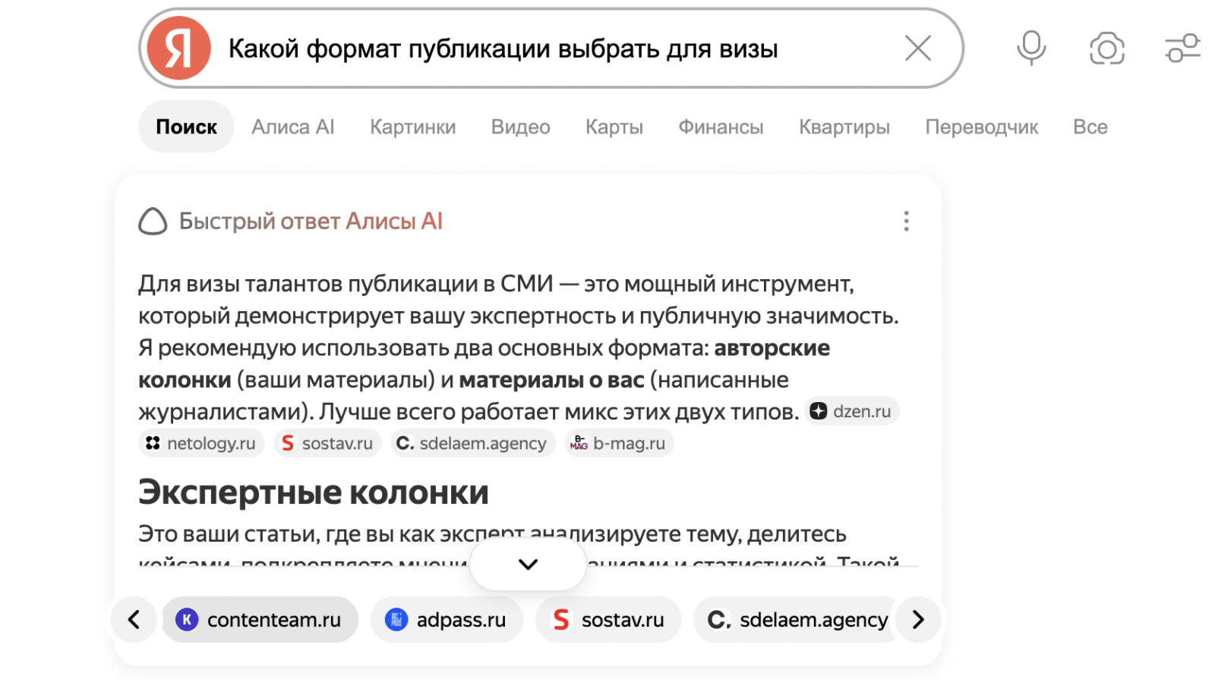The height and width of the screenshot is (698, 1215).
Task: Click the Yandex logo icon
Action: [178, 49]
